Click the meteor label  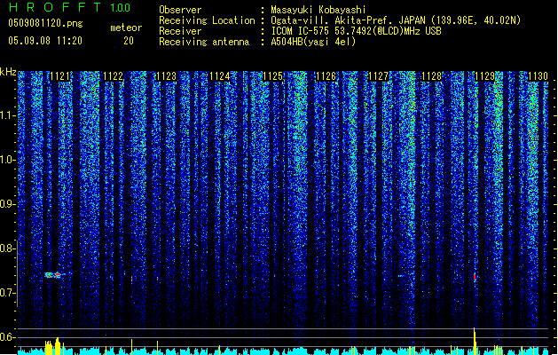pyautogui.click(x=126, y=28)
